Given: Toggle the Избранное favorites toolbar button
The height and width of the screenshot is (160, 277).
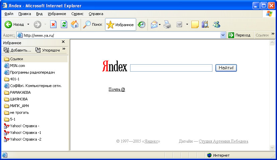Looking at the screenshot, I should coord(120,24).
